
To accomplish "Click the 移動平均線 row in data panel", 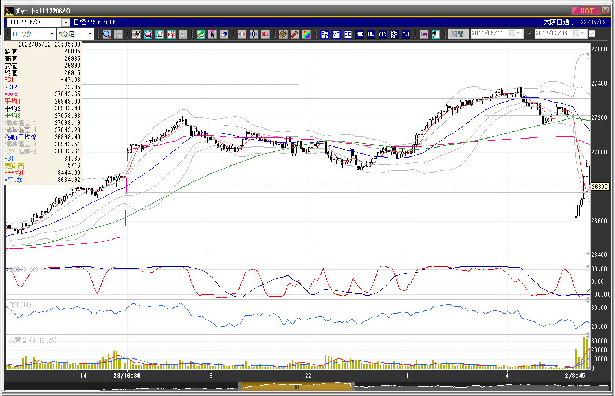I will point(42,137).
